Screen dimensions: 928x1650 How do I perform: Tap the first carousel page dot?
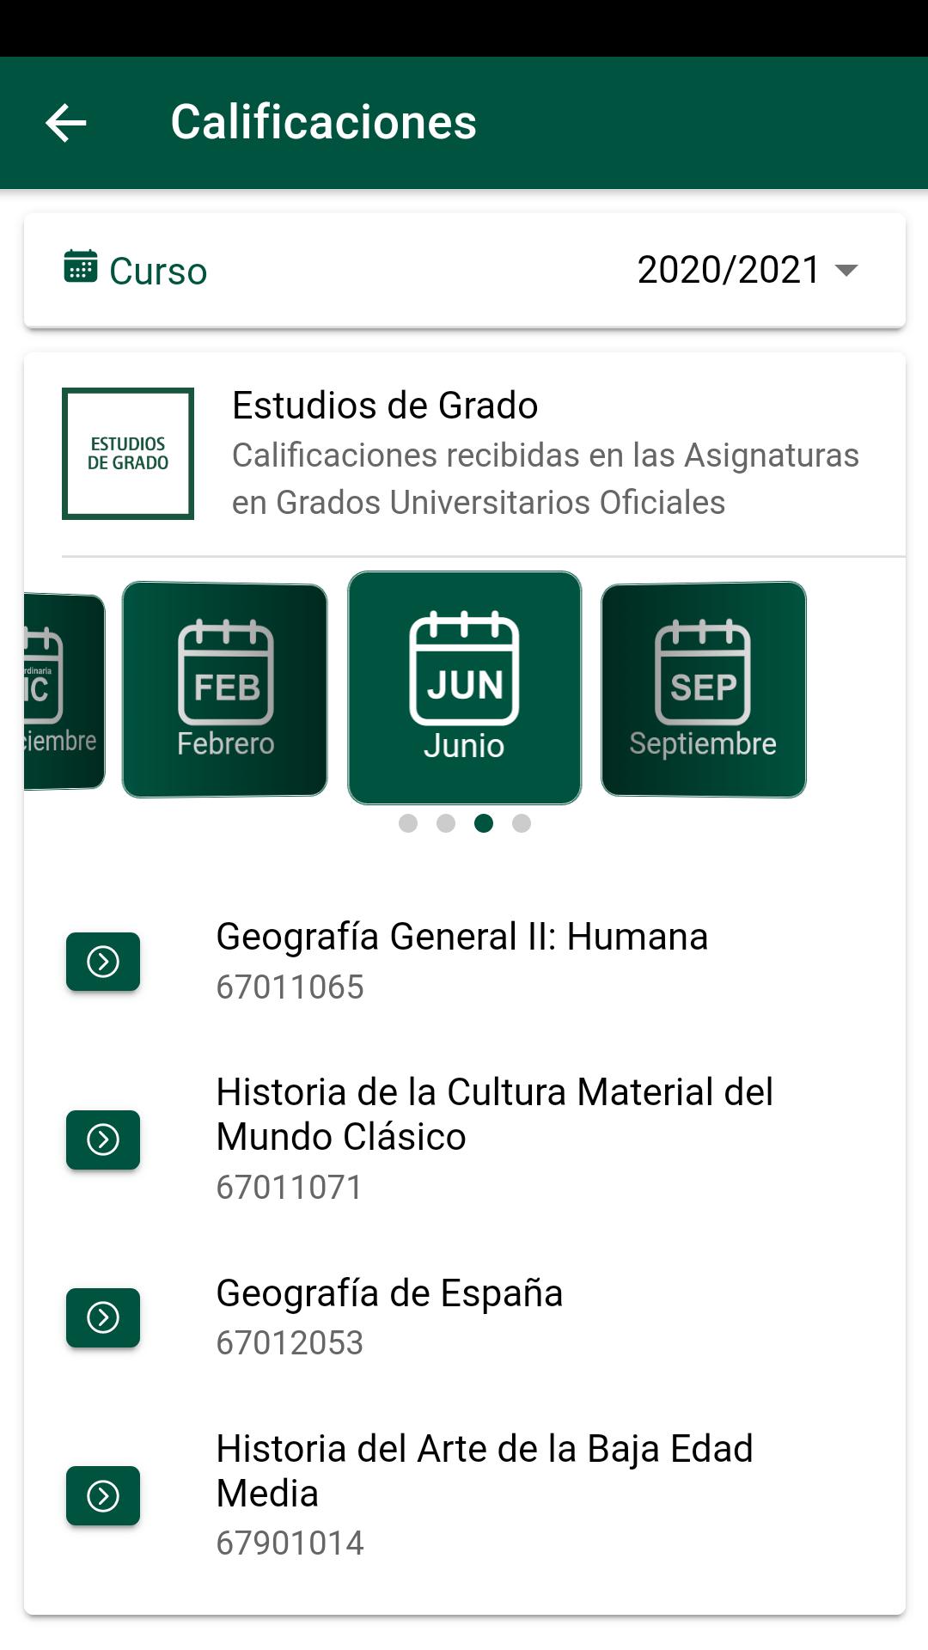408,823
